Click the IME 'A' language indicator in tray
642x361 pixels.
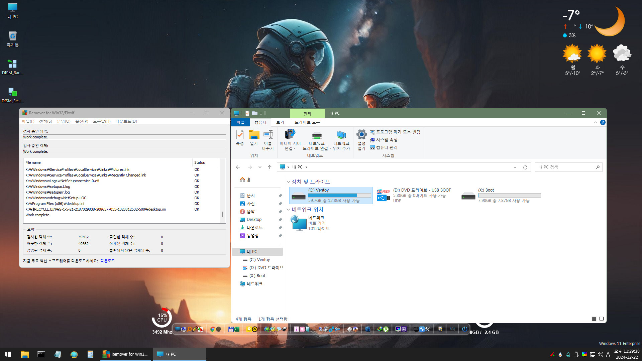608,354
